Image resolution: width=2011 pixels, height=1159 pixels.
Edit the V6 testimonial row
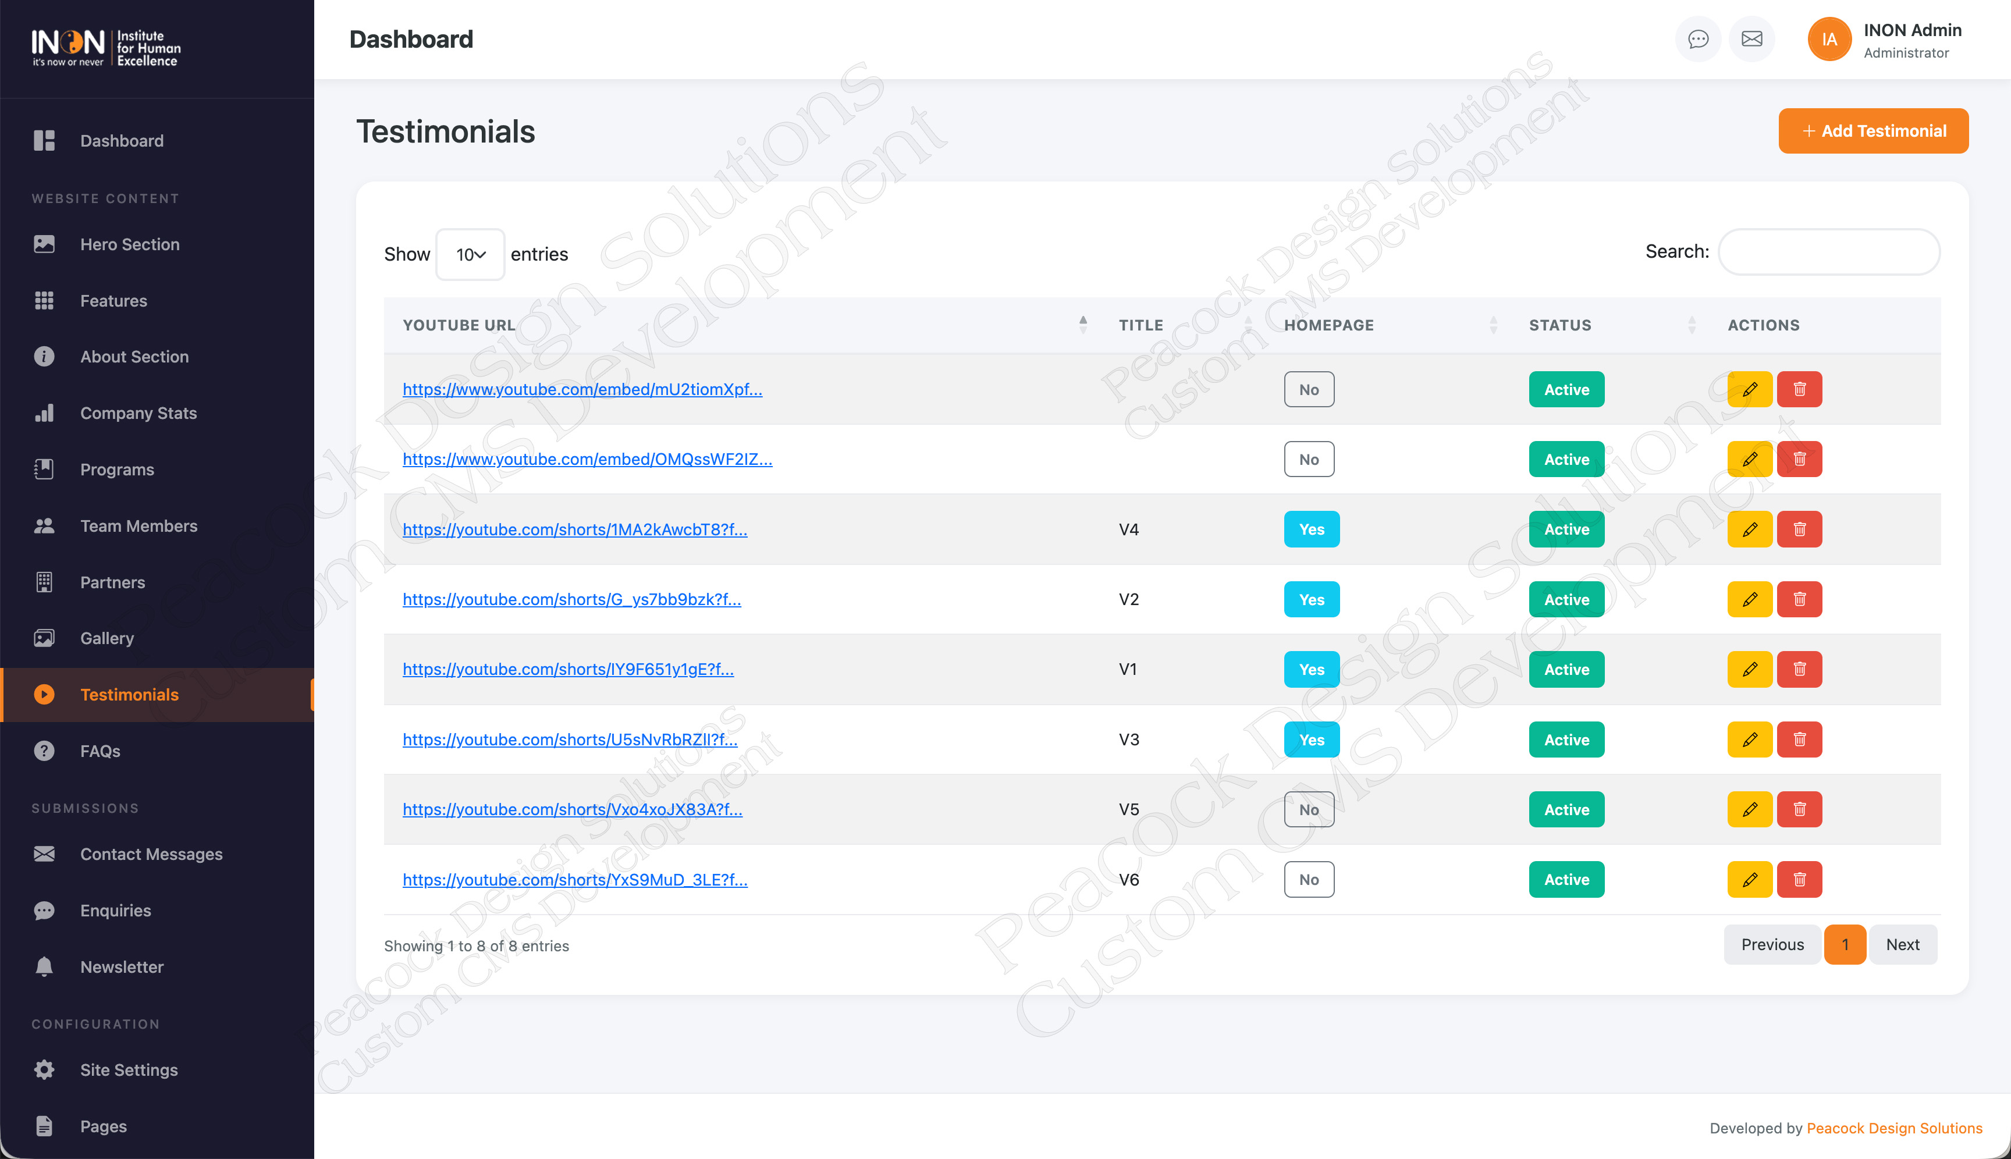(x=1749, y=880)
